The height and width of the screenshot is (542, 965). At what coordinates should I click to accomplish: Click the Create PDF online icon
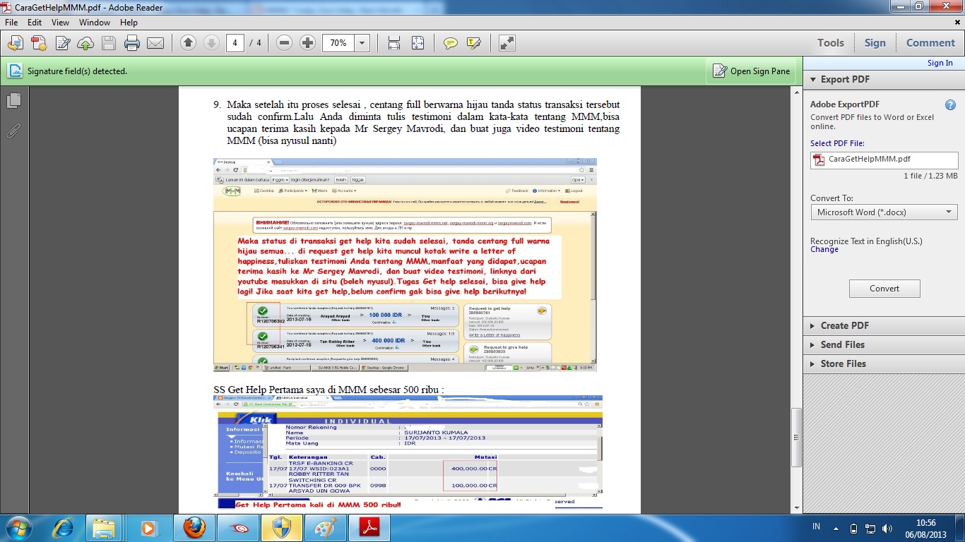(38, 43)
